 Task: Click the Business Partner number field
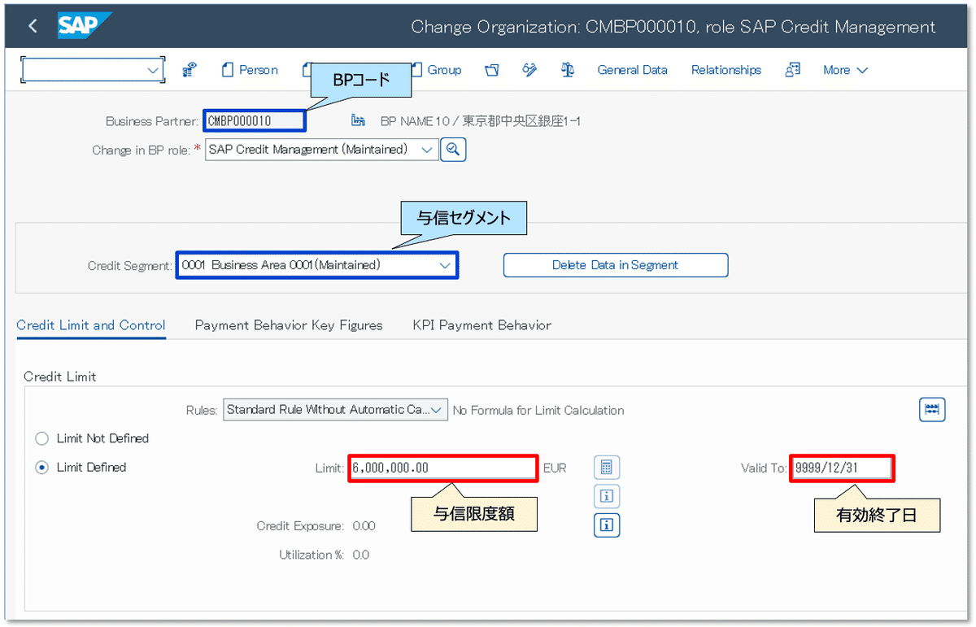pos(255,120)
